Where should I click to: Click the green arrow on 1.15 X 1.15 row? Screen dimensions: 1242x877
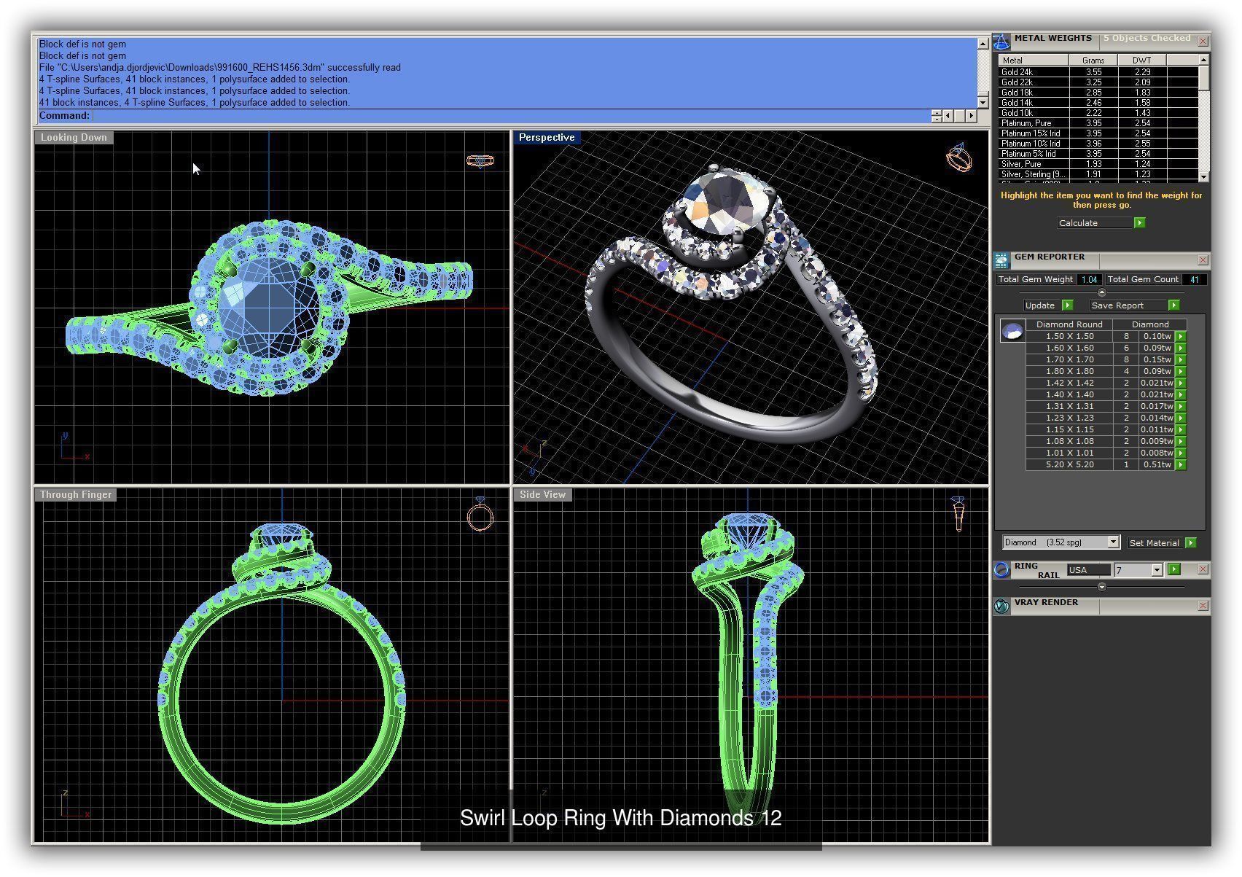[1181, 430]
